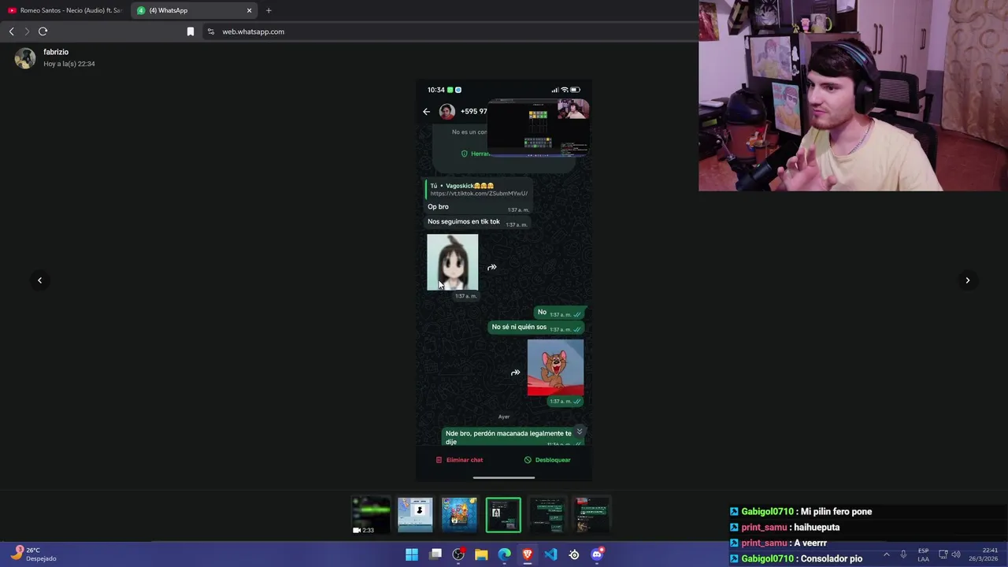
Task: Click the browser back arrow
Action: [x=11, y=31]
